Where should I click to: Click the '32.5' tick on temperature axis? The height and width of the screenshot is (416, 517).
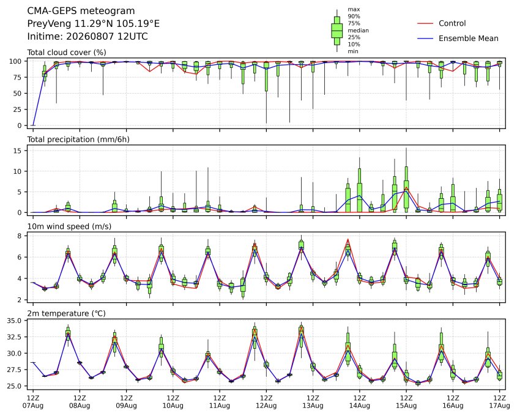pyautogui.click(x=14, y=337)
